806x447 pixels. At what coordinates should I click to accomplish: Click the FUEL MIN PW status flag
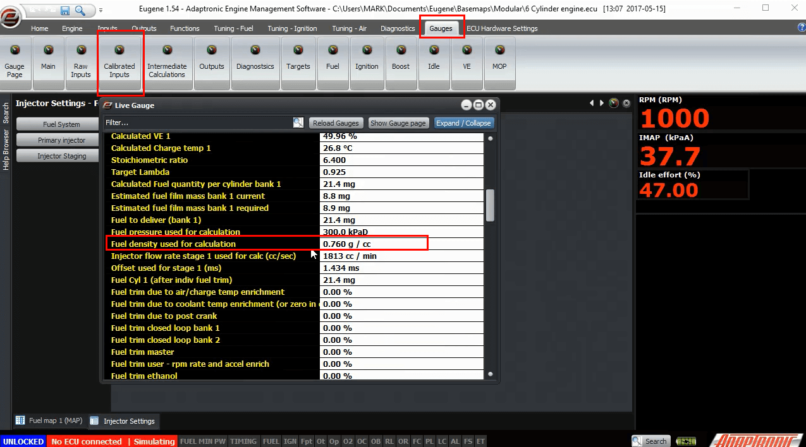click(x=203, y=441)
